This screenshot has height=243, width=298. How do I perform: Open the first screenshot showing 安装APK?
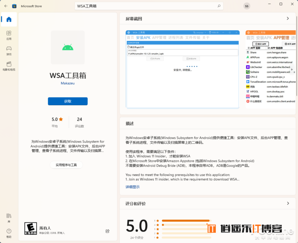coord(183,69)
